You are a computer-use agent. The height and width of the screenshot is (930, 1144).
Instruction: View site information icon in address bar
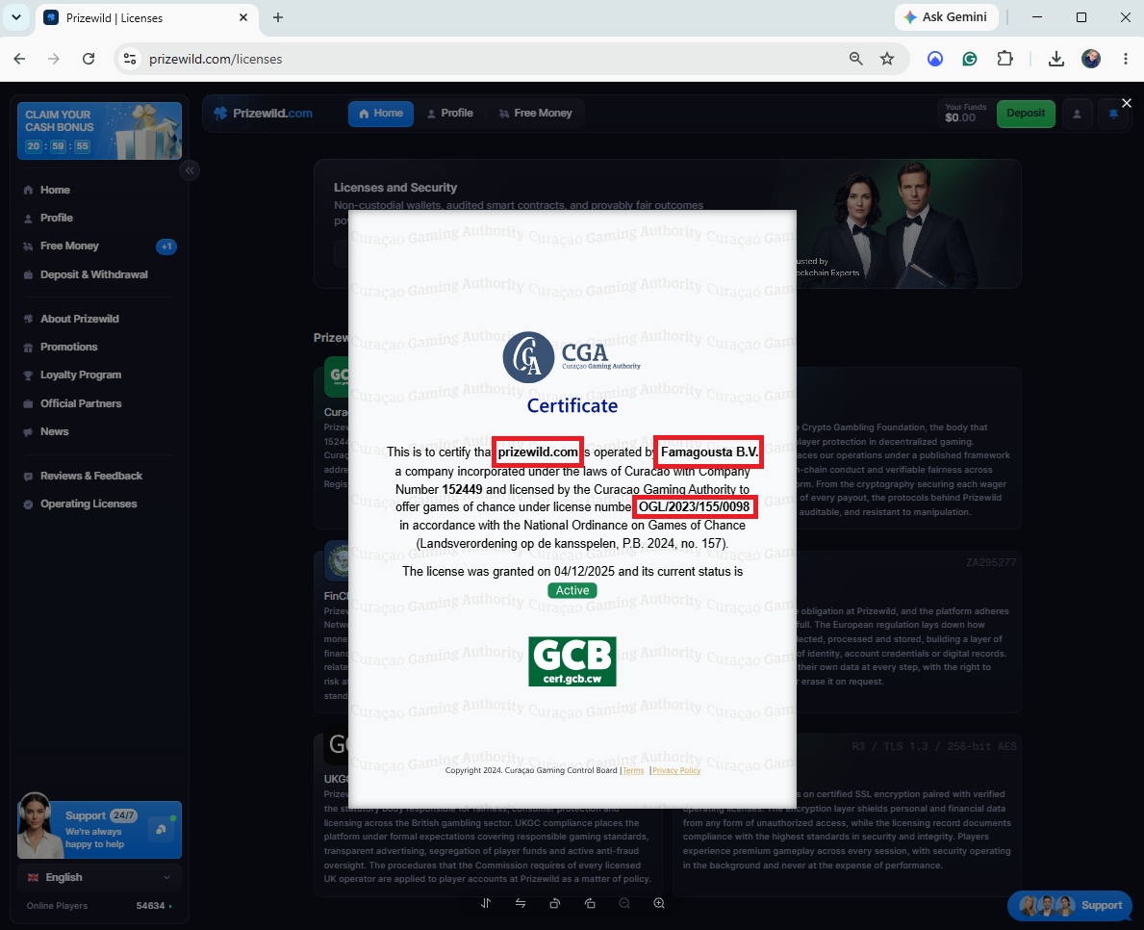coord(130,59)
